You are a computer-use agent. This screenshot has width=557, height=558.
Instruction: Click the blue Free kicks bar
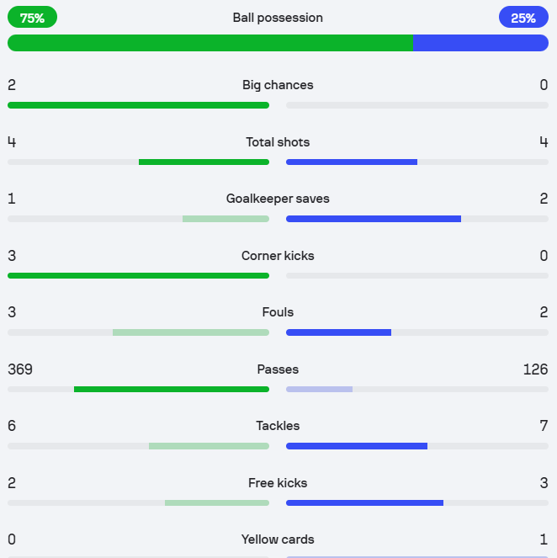click(364, 502)
